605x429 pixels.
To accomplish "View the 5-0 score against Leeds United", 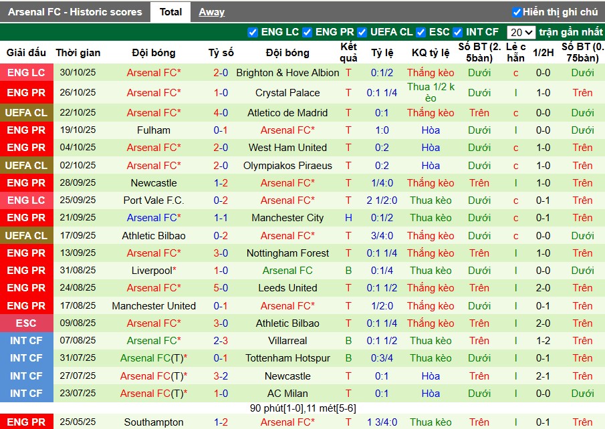I will tap(221, 288).
